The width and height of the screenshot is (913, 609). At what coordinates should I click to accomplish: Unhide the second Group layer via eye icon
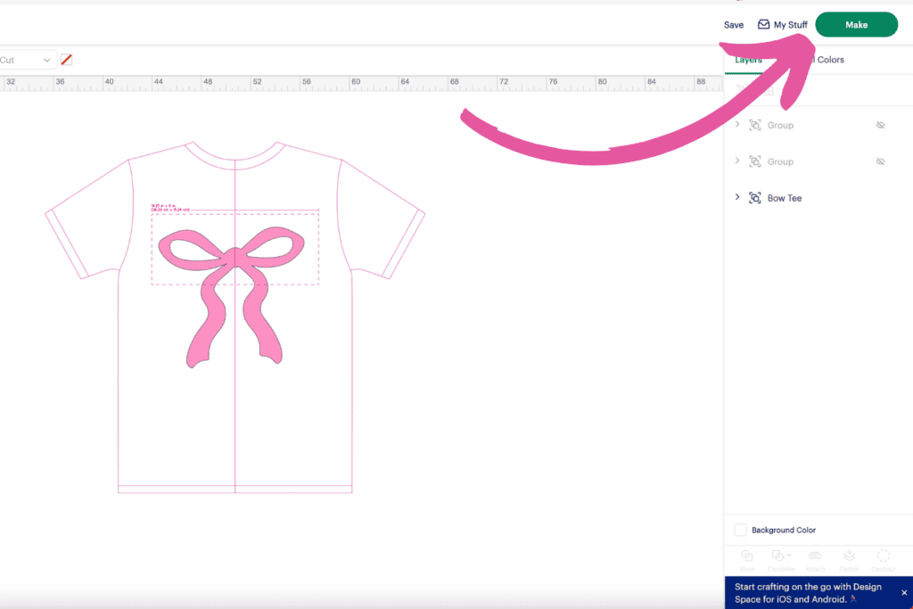click(x=880, y=162)
